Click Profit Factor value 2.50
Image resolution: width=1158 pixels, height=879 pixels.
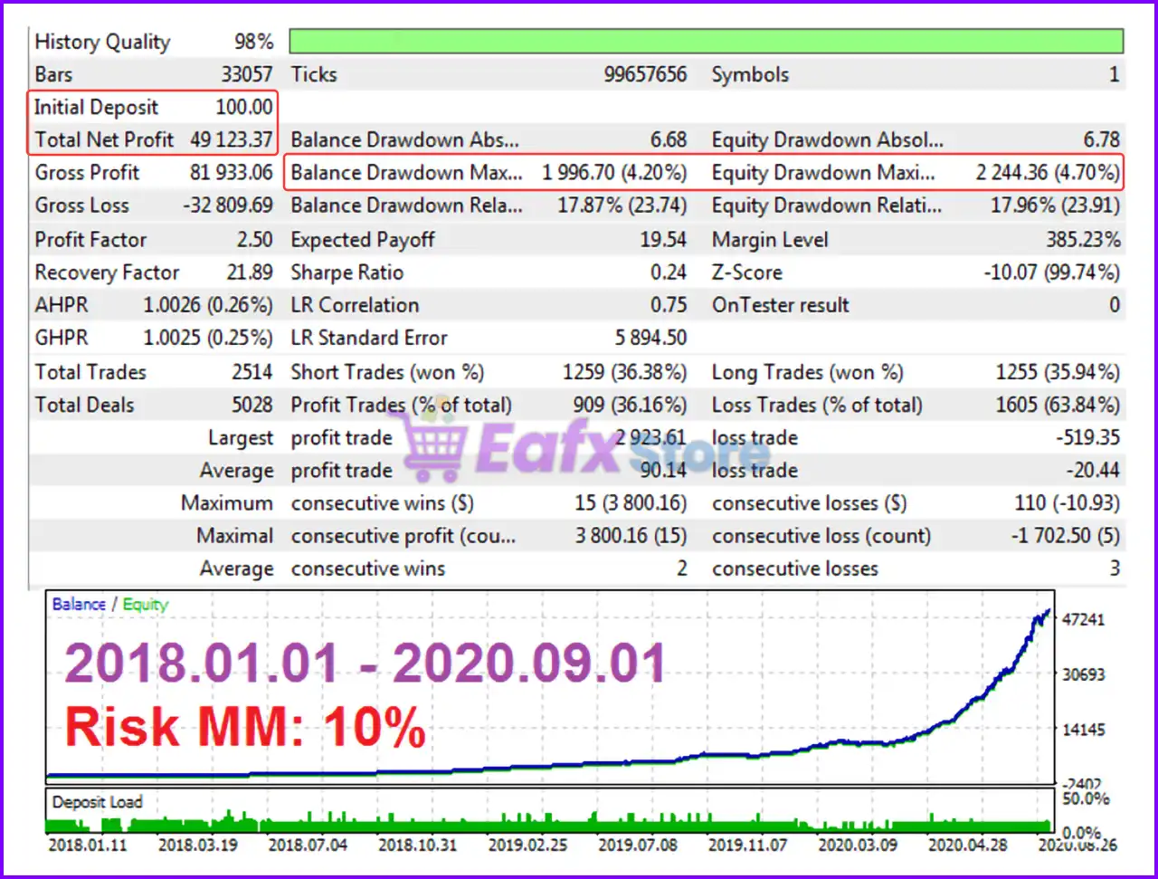click(254, 239)
